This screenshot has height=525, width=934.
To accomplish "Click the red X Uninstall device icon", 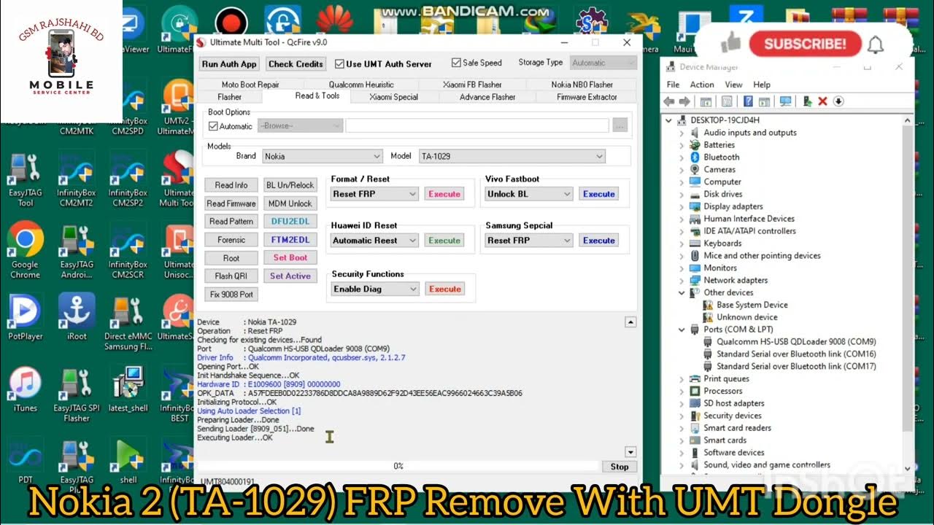I will tap(822, 101).
